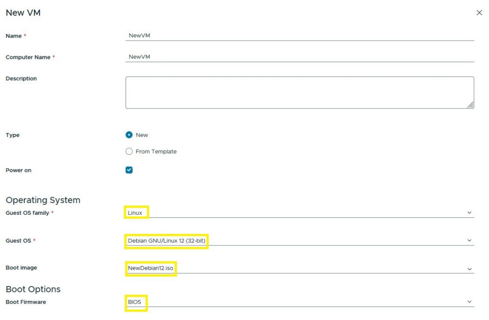Select the New type radio button
The width and height of the screenshot is (489, 320).
point(129,135)
